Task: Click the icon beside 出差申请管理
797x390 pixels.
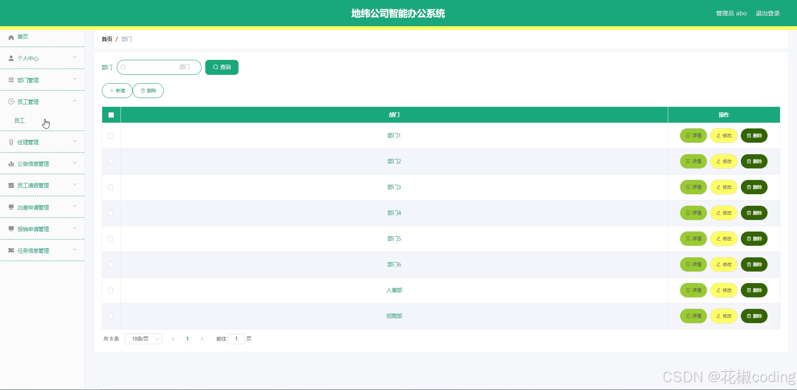Action: pyautogui.click(x=11, y=207)
